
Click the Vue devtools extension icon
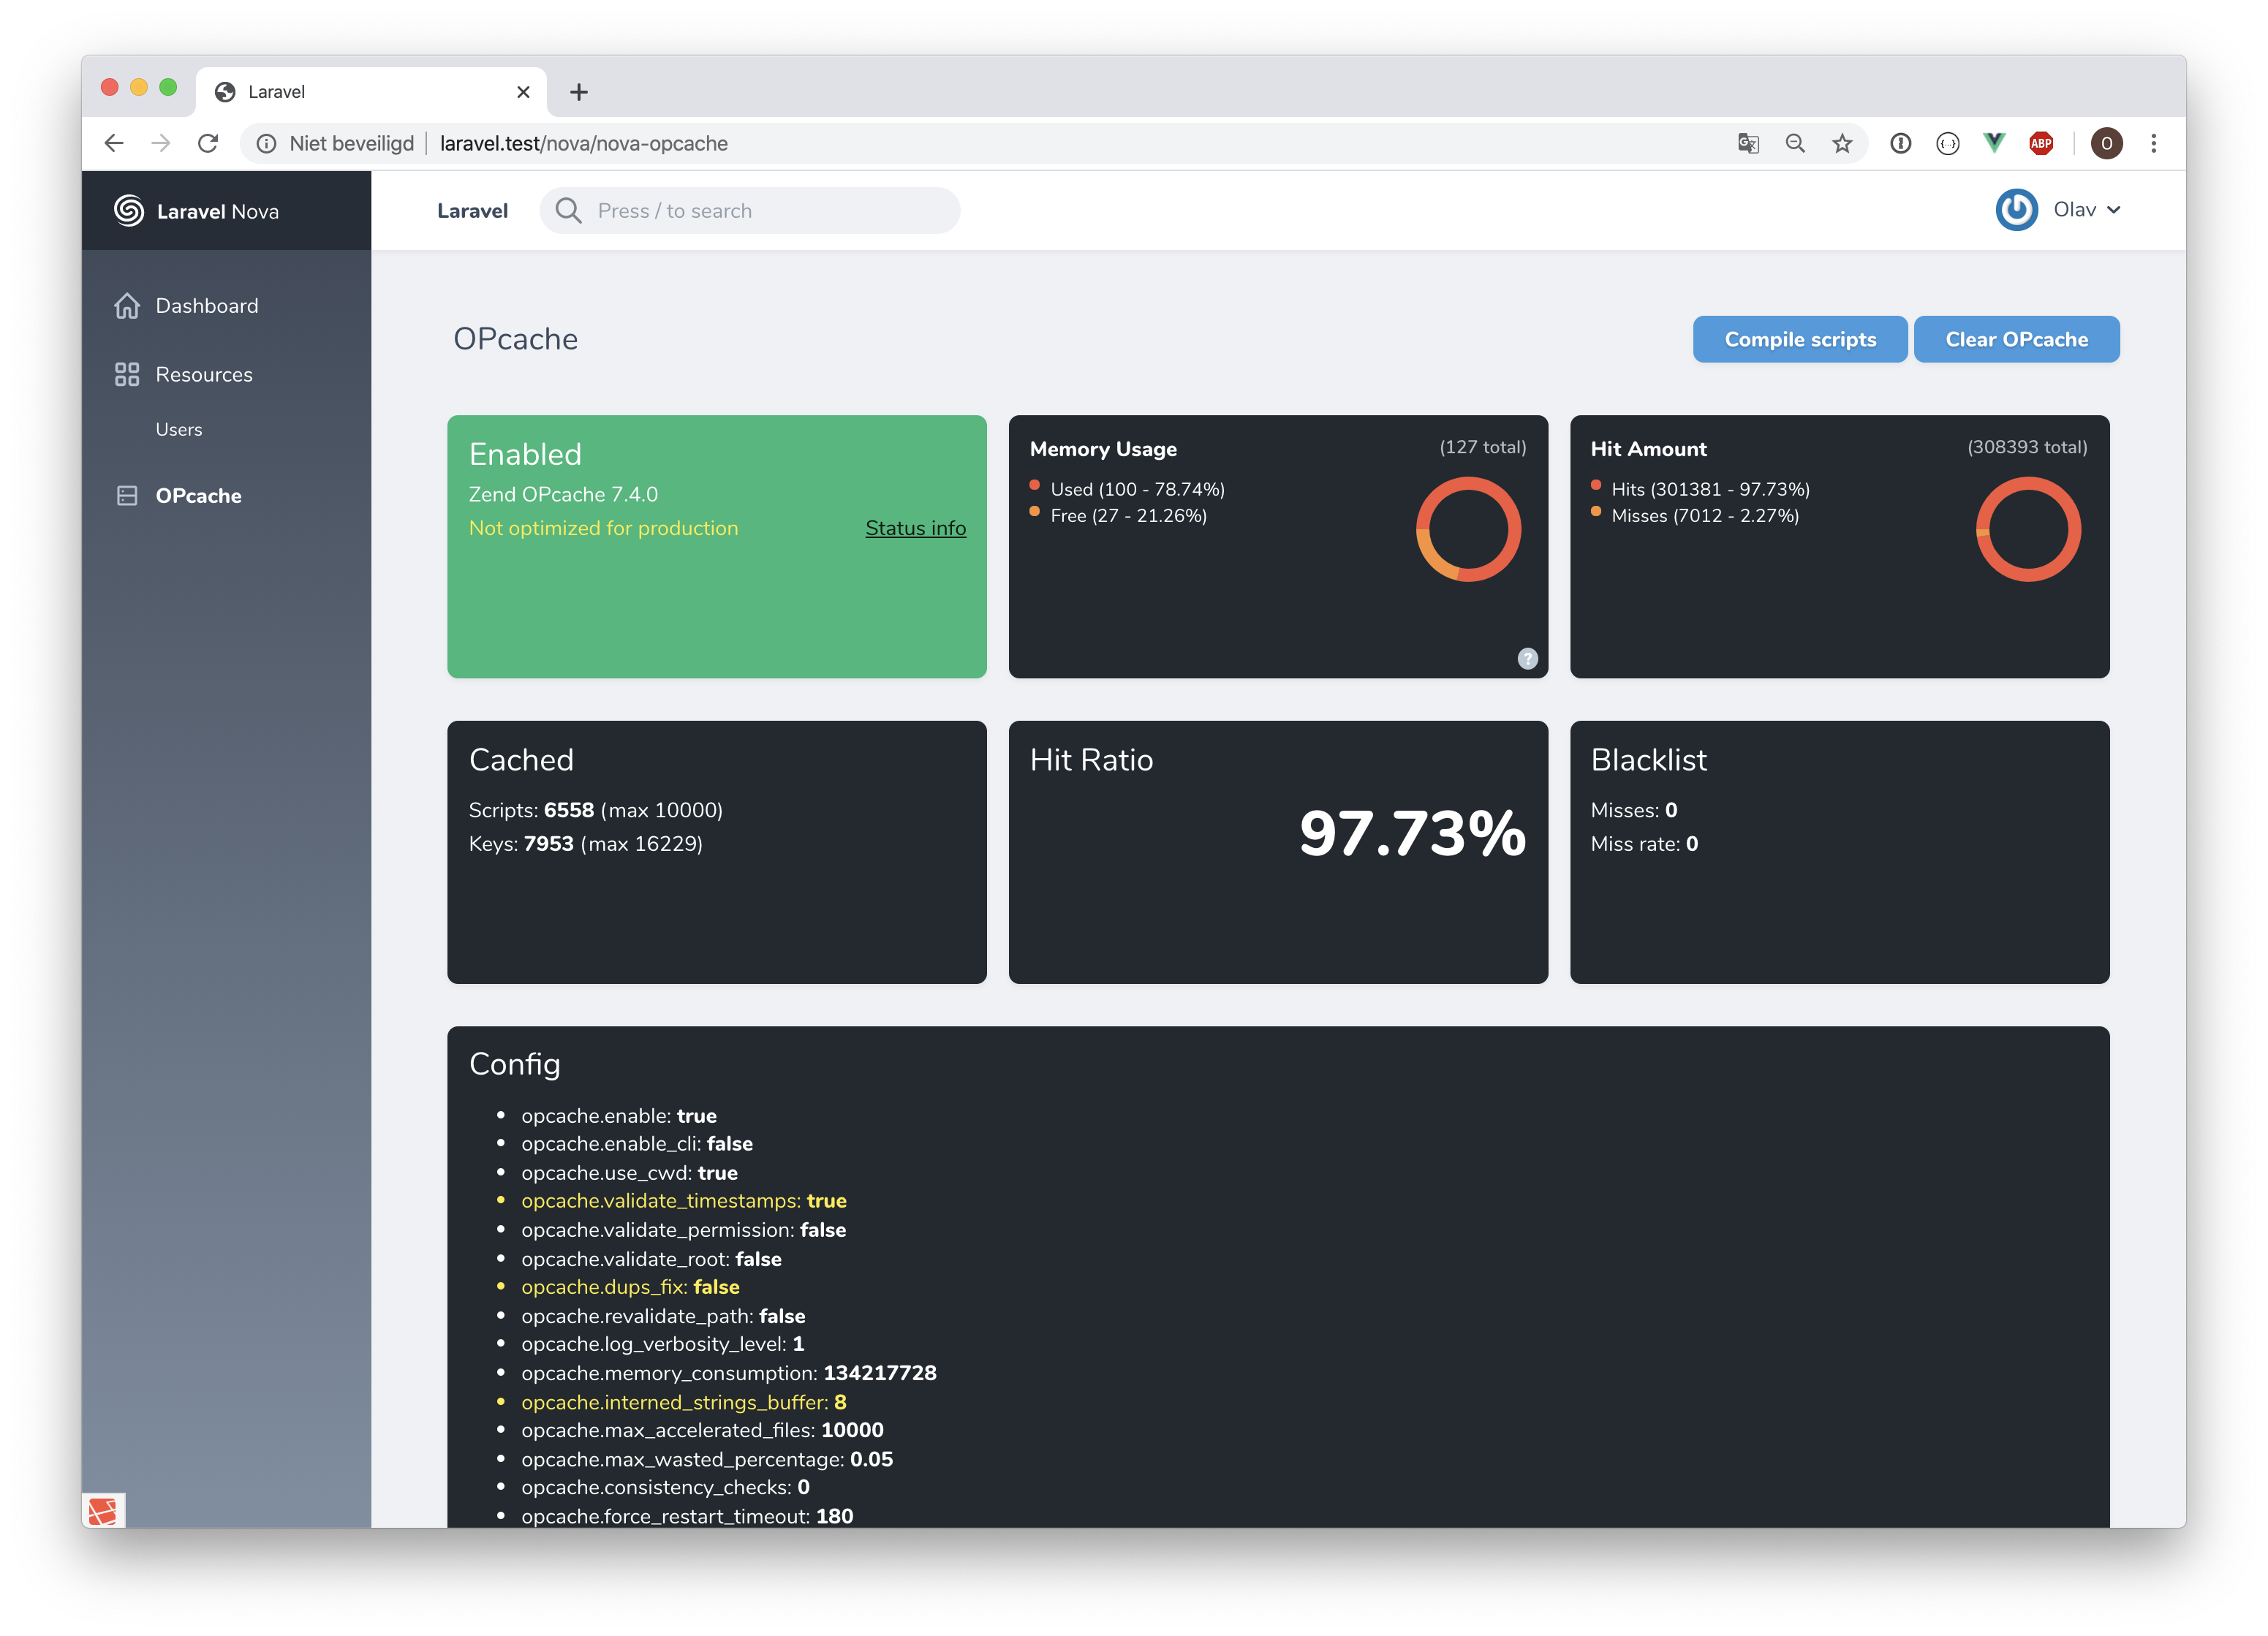pyautogui.click(x=1994, y=143)
